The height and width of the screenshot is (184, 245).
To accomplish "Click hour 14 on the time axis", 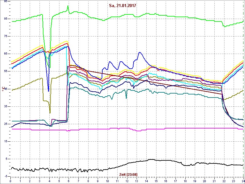I will [x=146, y=181].
